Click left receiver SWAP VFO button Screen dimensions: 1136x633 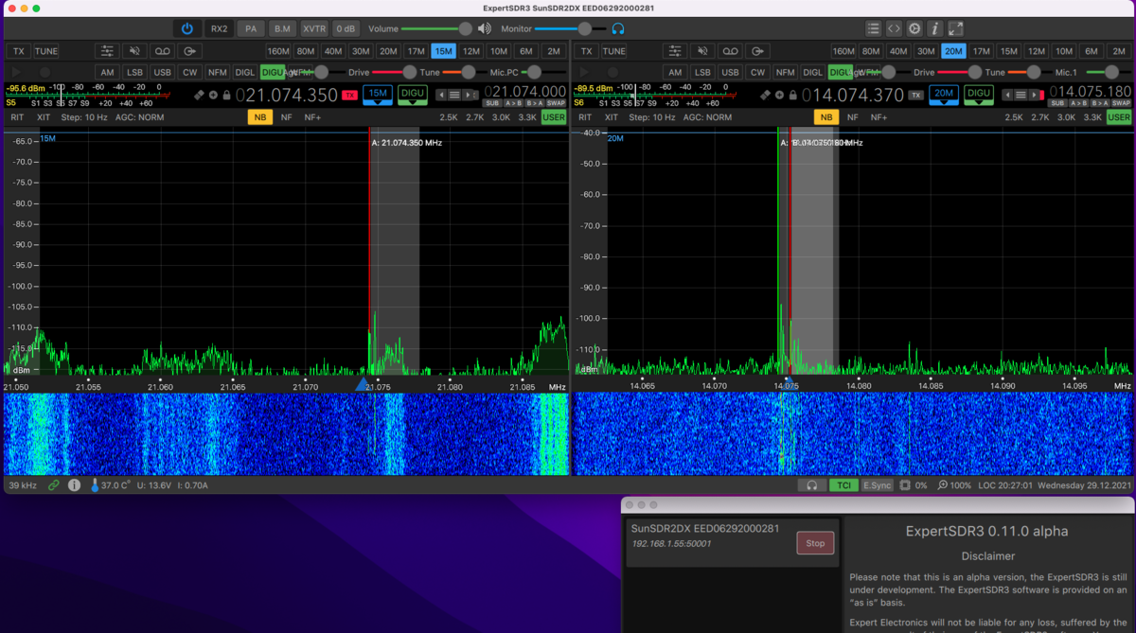point(556,102)
